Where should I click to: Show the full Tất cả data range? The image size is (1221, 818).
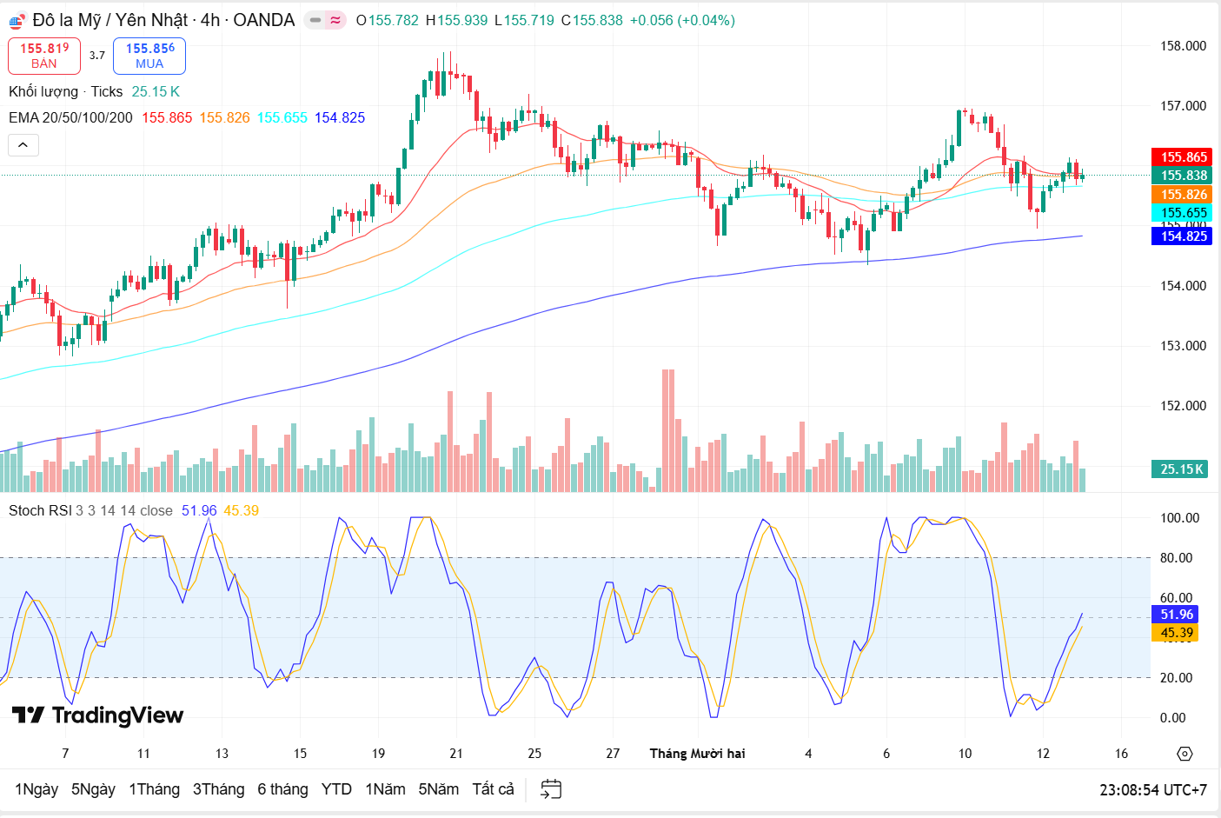(x=493, y=789)
